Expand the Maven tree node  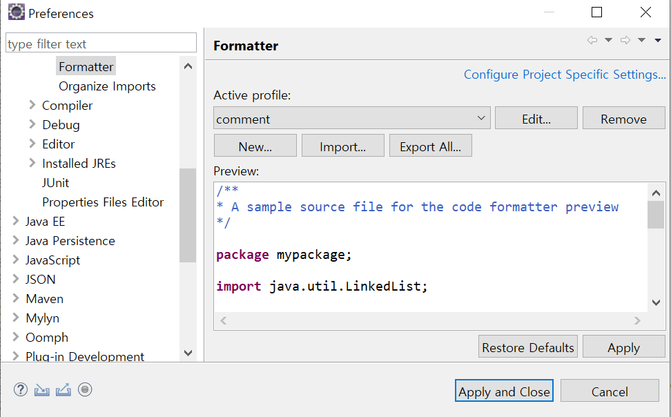16,299
